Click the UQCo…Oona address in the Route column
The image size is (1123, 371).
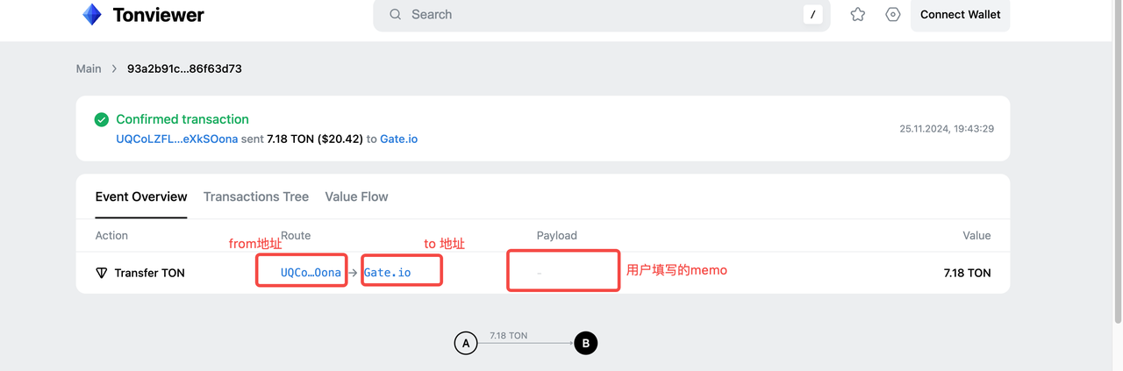click(311, 273)
